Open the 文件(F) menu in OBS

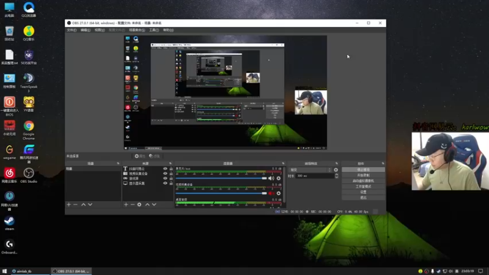72,30
